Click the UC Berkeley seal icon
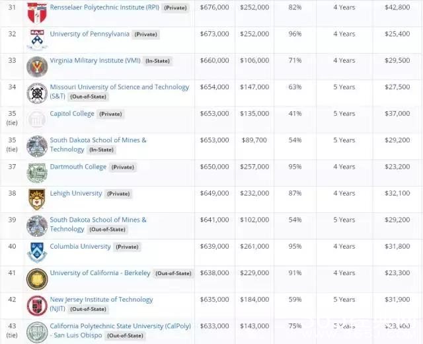 [x=37, y=279]
